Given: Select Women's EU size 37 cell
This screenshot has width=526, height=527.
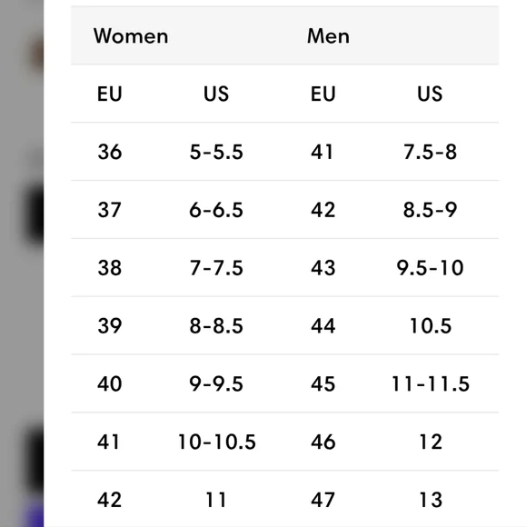Looking at the screenshot, I should tap(109, 210).
